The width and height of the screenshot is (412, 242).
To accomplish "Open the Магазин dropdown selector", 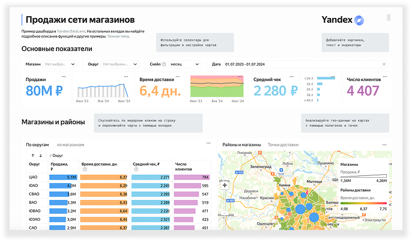I will coord(60,64).
